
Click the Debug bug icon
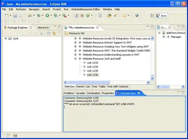39,16
